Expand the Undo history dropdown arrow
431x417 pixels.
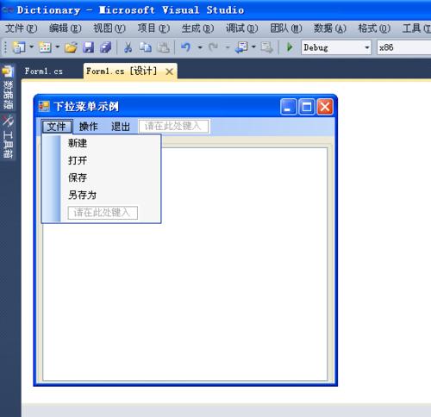point(200,47)
